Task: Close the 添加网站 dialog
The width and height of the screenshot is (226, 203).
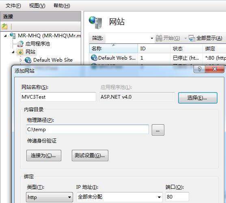Action: click(215, 69)
